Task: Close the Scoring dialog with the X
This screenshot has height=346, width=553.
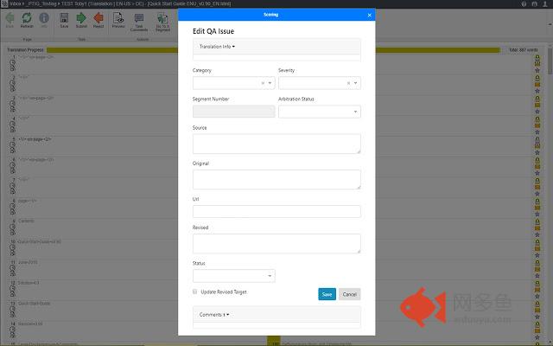Action: click(x=369, y=16)
